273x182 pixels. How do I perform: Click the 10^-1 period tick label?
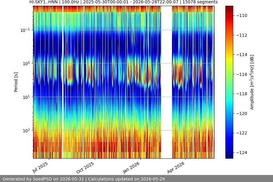[25, 30]
